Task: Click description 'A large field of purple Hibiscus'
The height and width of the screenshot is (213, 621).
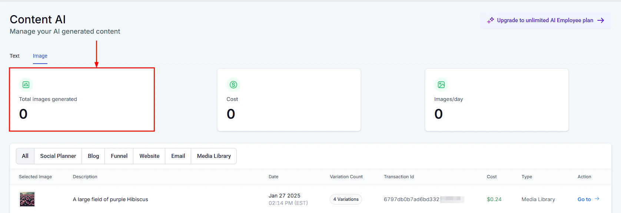Action: (x=110, y=199)
